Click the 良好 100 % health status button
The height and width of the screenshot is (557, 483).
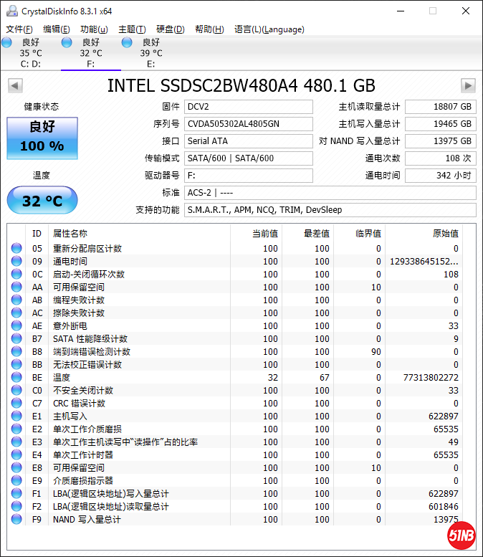pos(42,138)
